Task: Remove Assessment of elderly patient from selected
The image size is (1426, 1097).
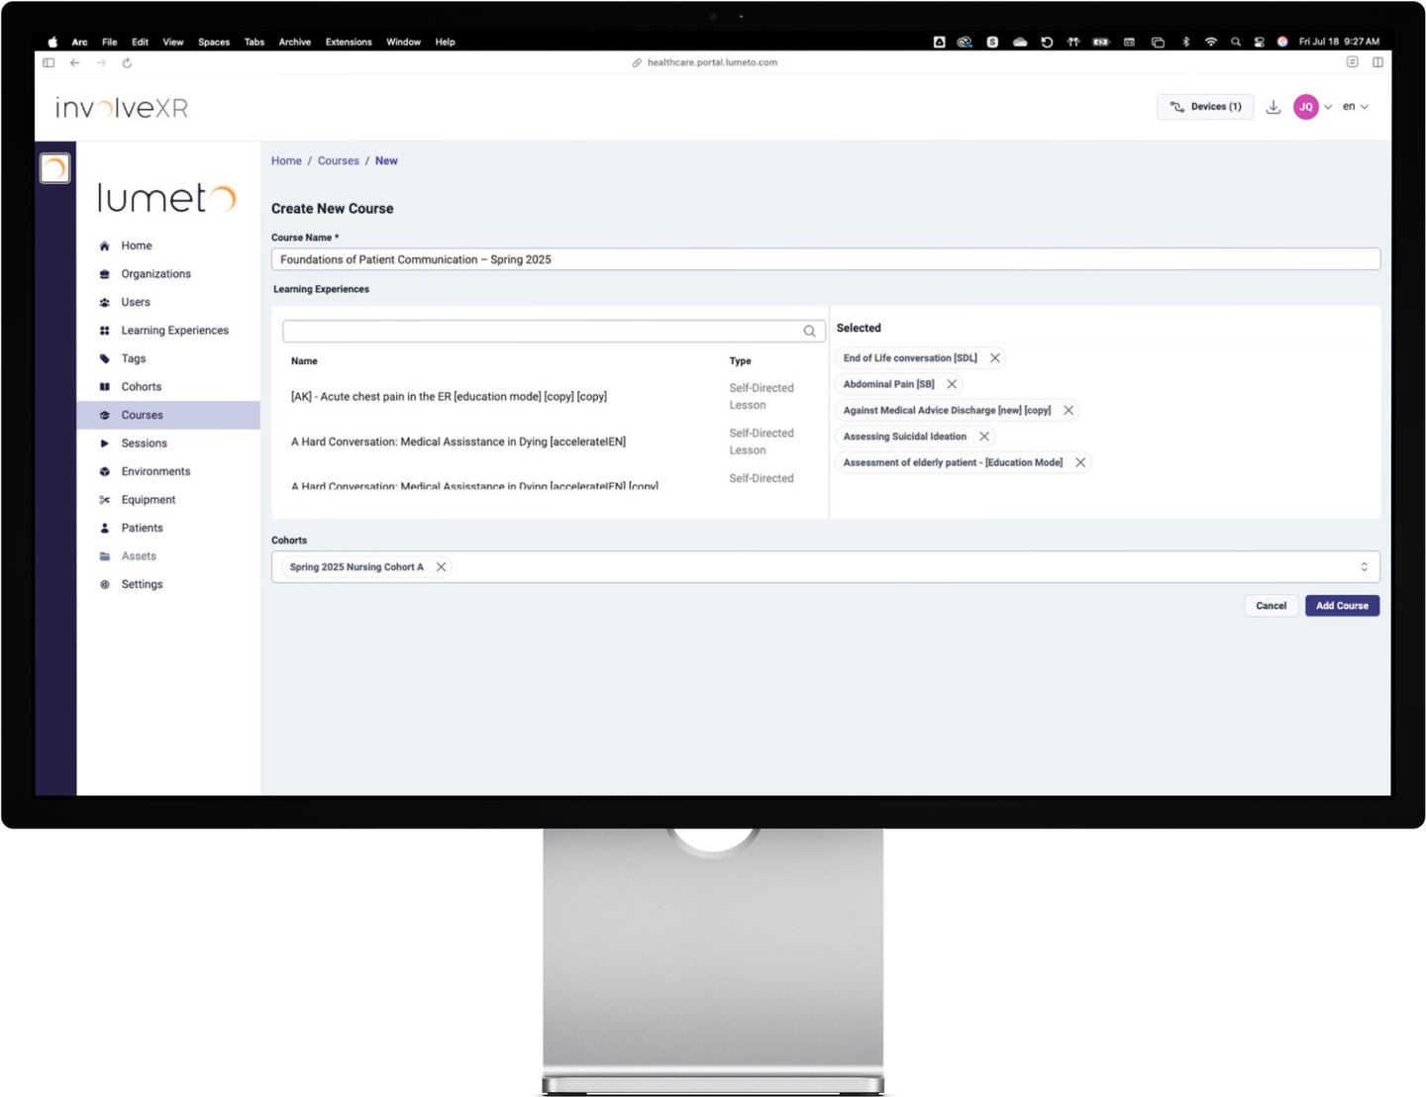Action: pyautogui.click(x=1080, y=462)
